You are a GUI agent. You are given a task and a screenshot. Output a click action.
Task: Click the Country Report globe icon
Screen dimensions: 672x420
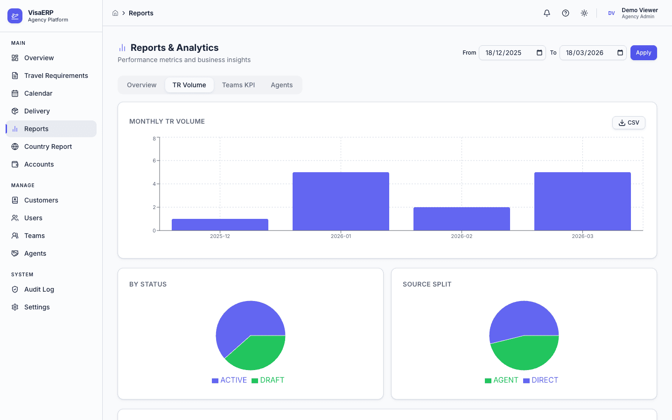pos(15,147)
